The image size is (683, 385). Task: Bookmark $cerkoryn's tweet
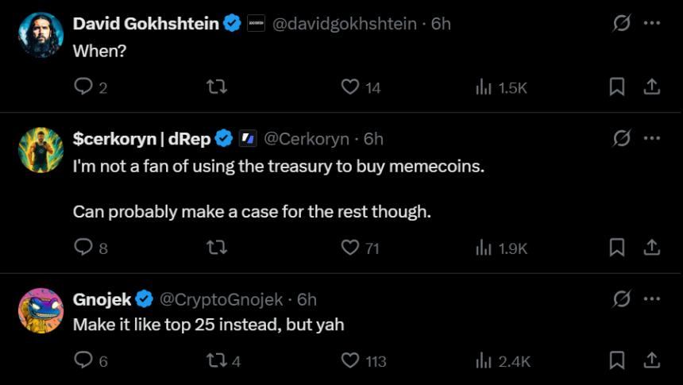coord(616,248)
